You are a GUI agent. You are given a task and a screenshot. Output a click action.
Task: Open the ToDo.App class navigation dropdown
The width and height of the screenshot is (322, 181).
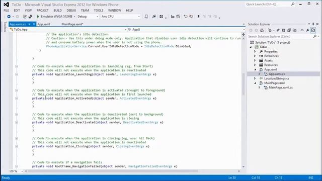click(x=125, y=30)
